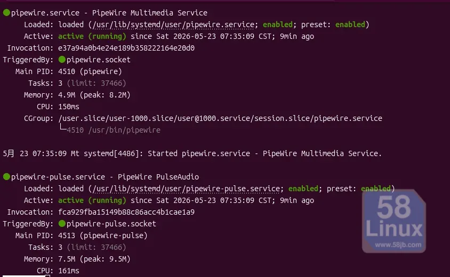This screenshot has width=450, height=277.
Task: Click the first Invocation ID starting with e37a94
Action: pyautogui.click(x=126, y=48)
